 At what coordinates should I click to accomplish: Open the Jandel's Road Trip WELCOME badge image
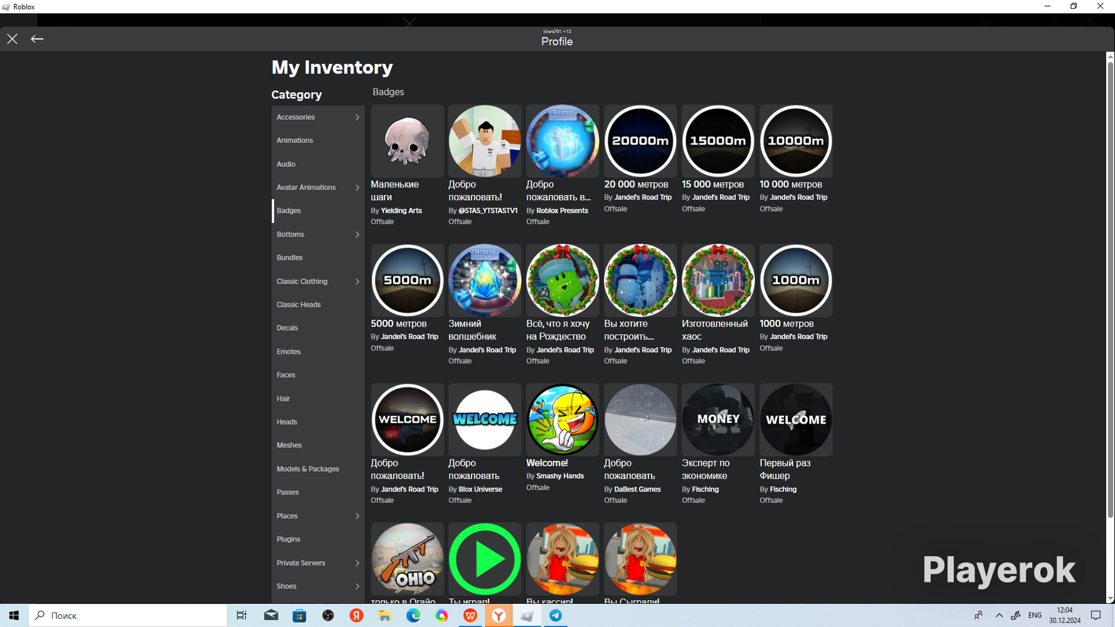pyautogui.click(x=407, y=419)
